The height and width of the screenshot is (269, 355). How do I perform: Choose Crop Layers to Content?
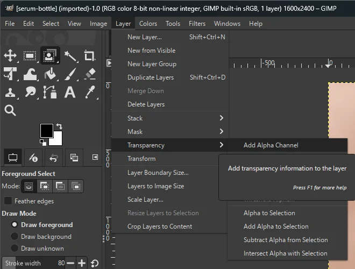coord(170,226)
